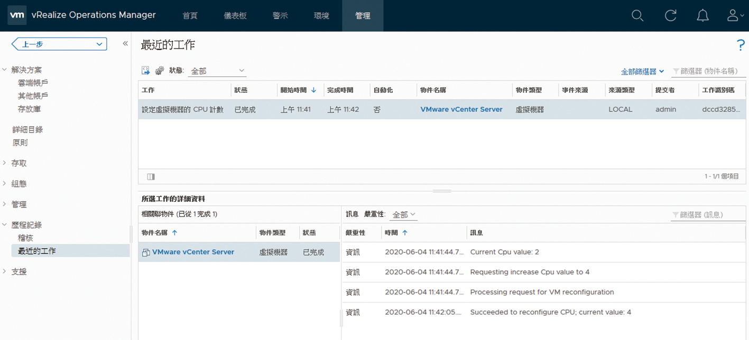Screen dimensions: 749x340
Task: Collapse the left sidebar with double chevron
Action: pyautogui.click(x=125, y=44)
